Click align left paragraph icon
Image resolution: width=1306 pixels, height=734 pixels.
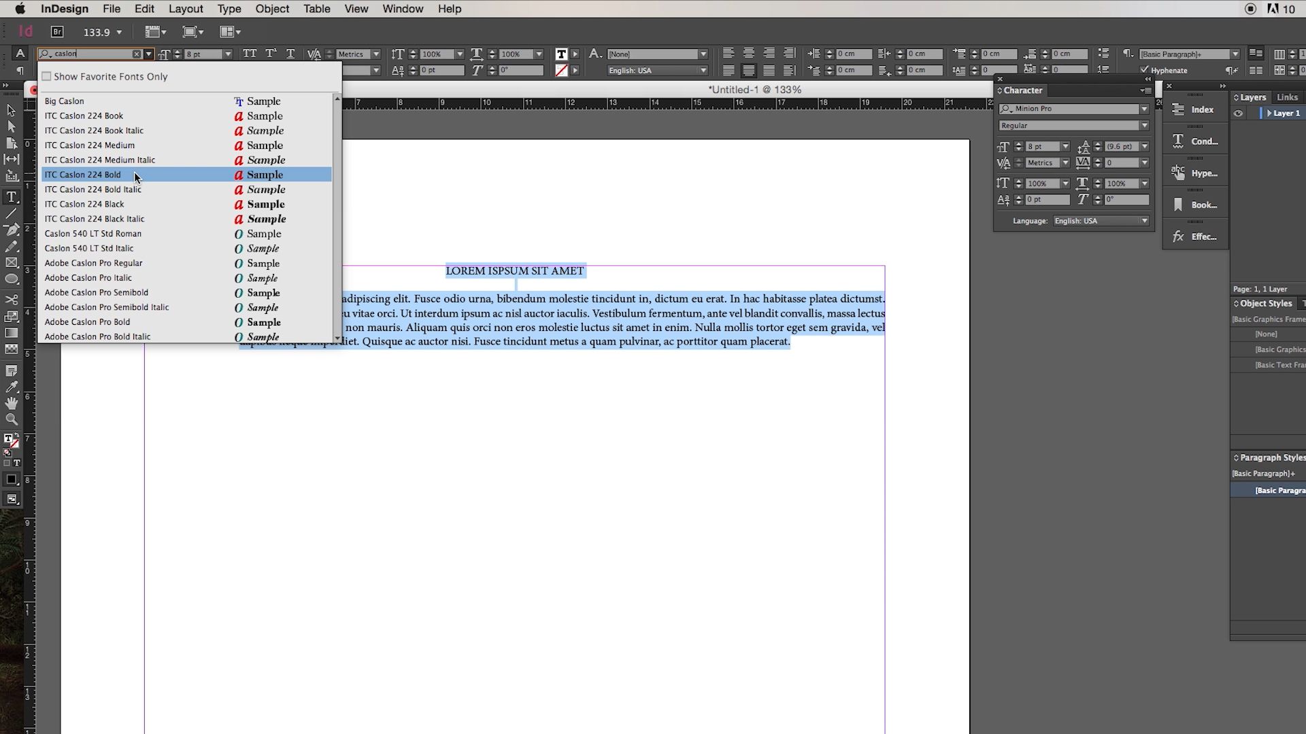click(728, 53)
